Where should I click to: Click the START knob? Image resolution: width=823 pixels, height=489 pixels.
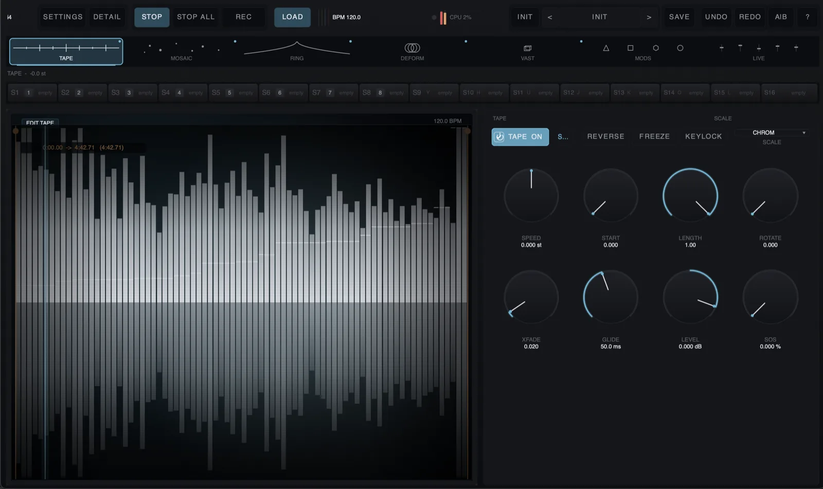tap(611, 195)
